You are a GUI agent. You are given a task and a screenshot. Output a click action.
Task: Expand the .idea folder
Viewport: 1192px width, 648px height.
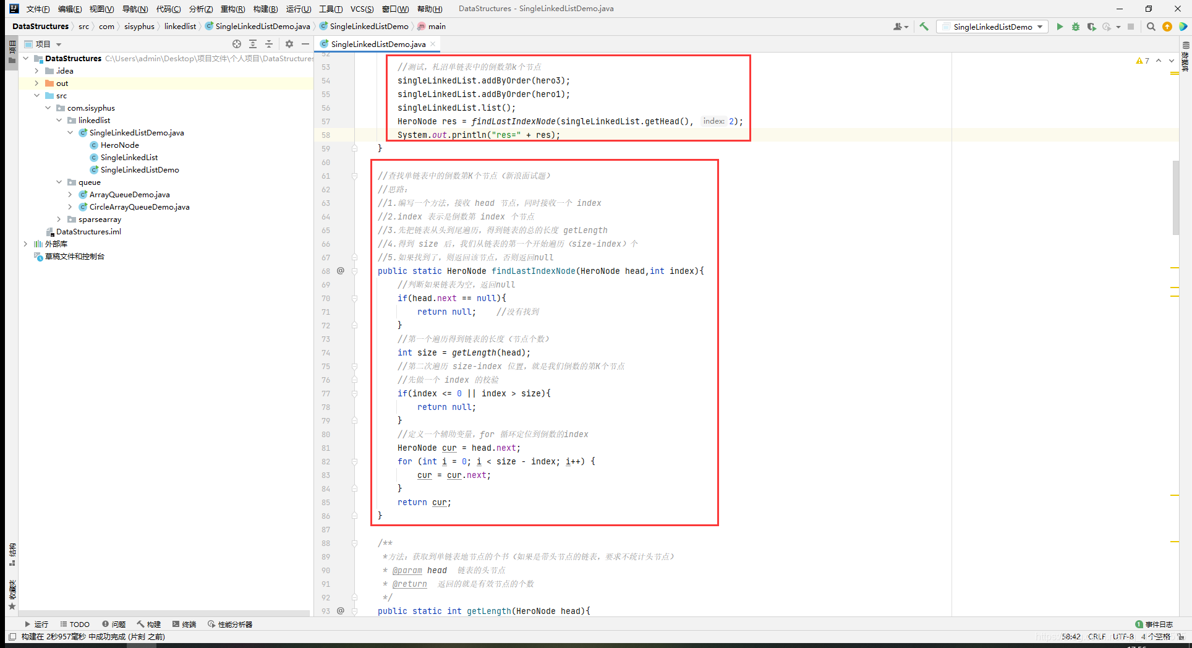(37, 71)
